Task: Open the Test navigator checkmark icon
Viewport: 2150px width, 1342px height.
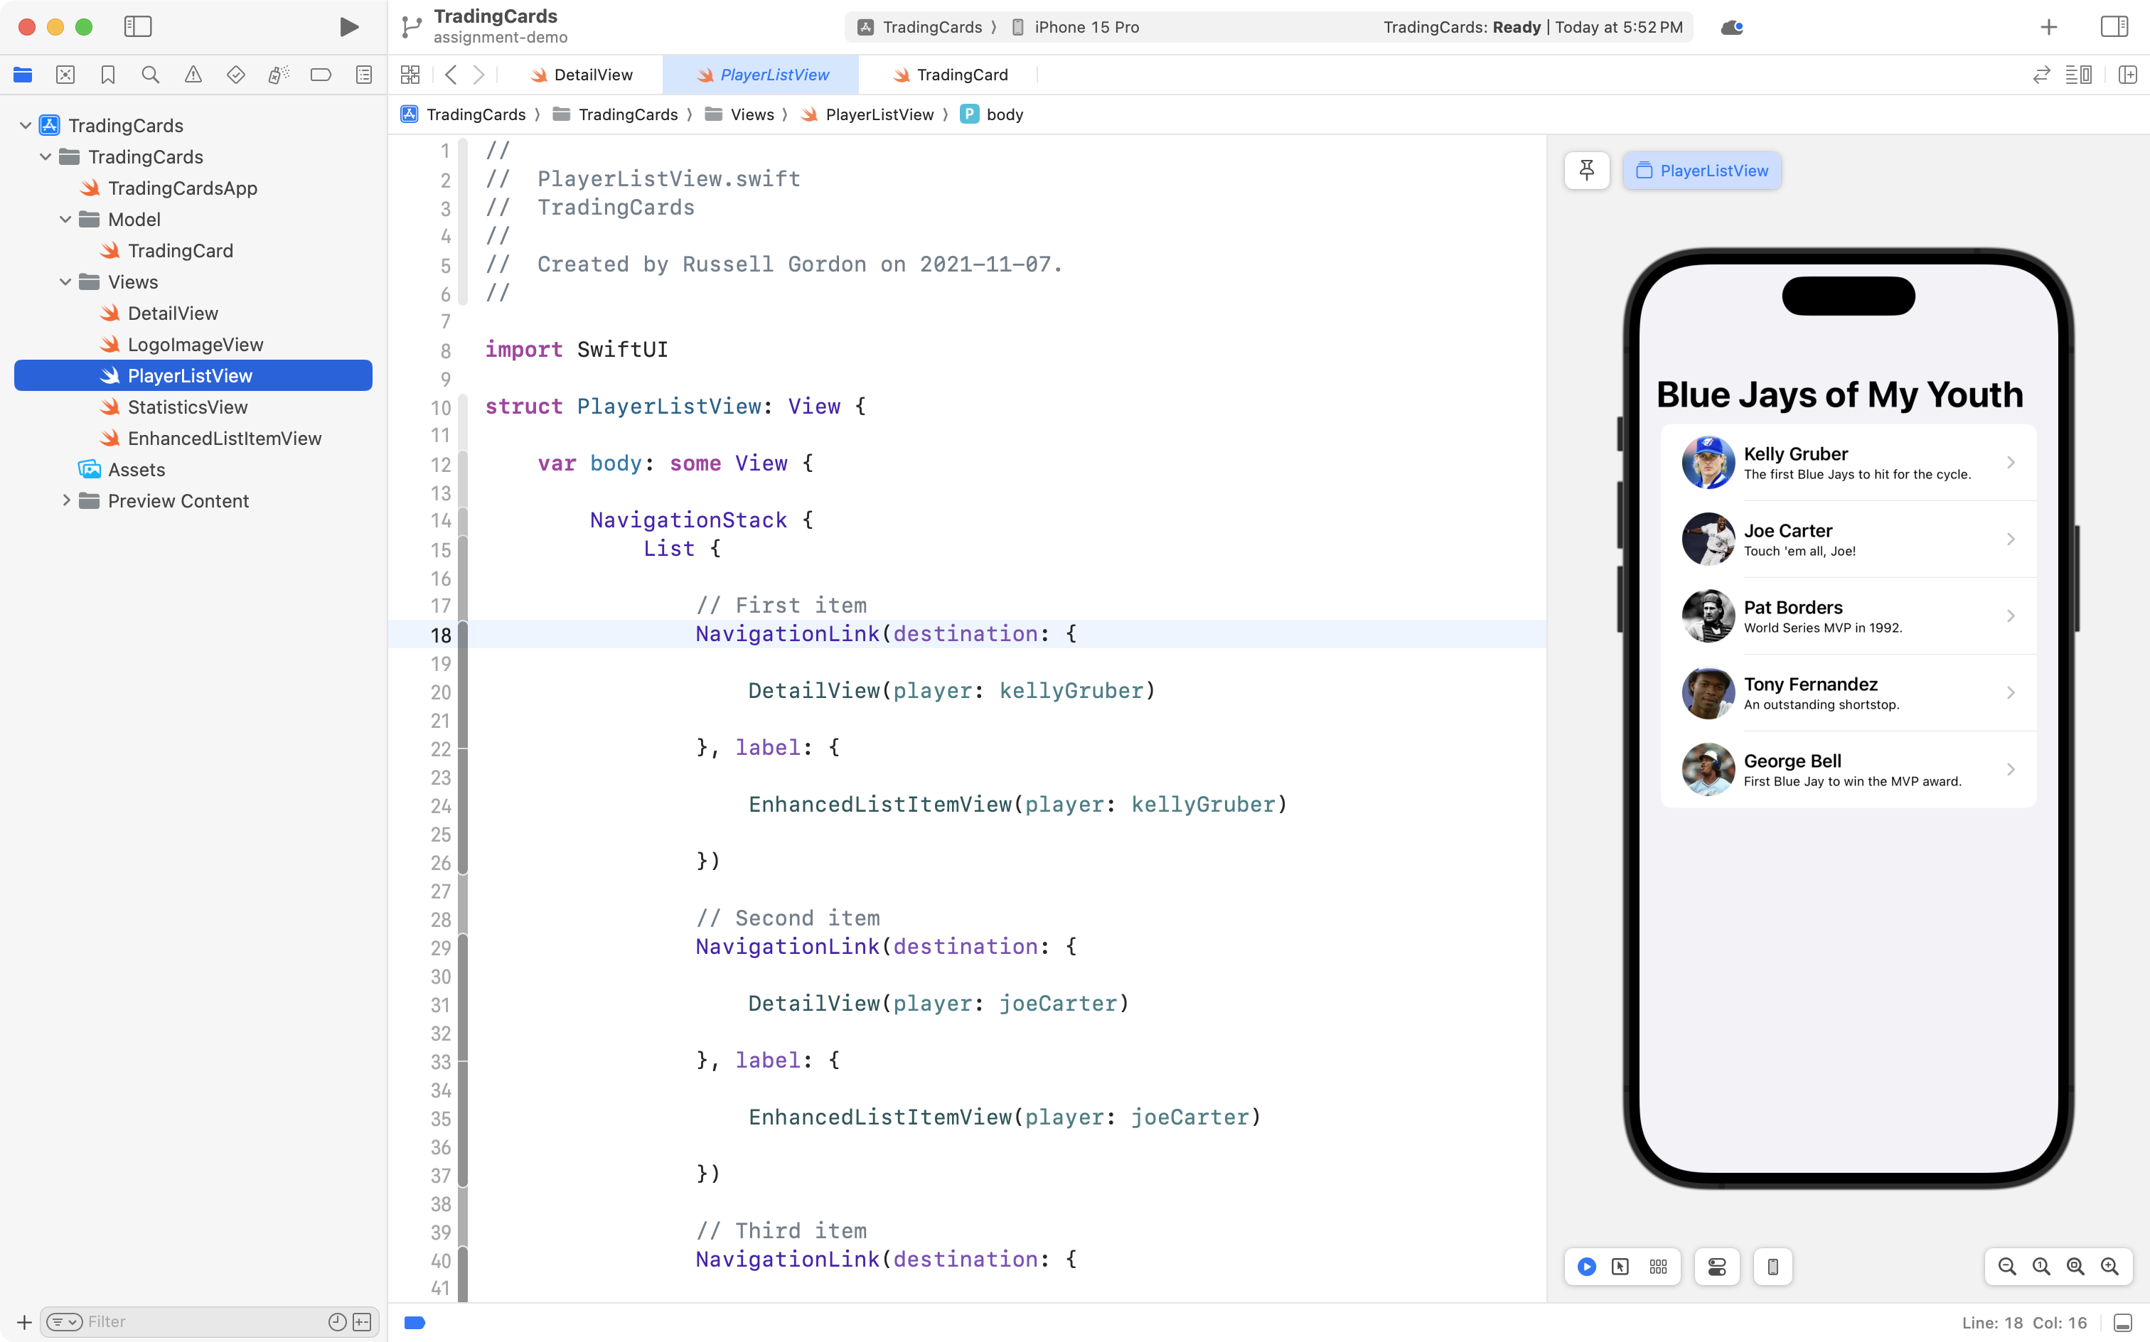Action: [236, 75]
